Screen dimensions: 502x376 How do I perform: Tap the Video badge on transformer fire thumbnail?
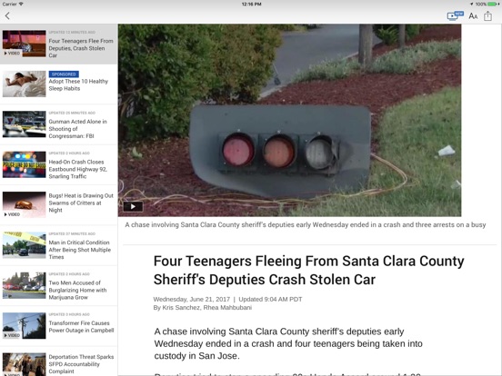(x=12, y=335)
